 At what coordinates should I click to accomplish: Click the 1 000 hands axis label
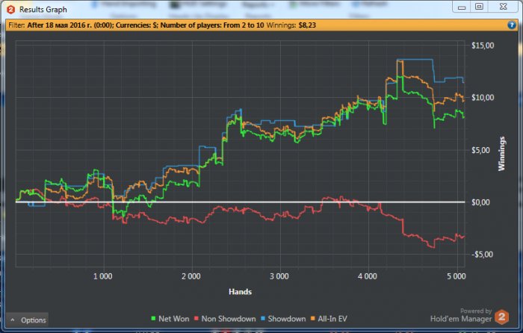click(x=103, y=276)
